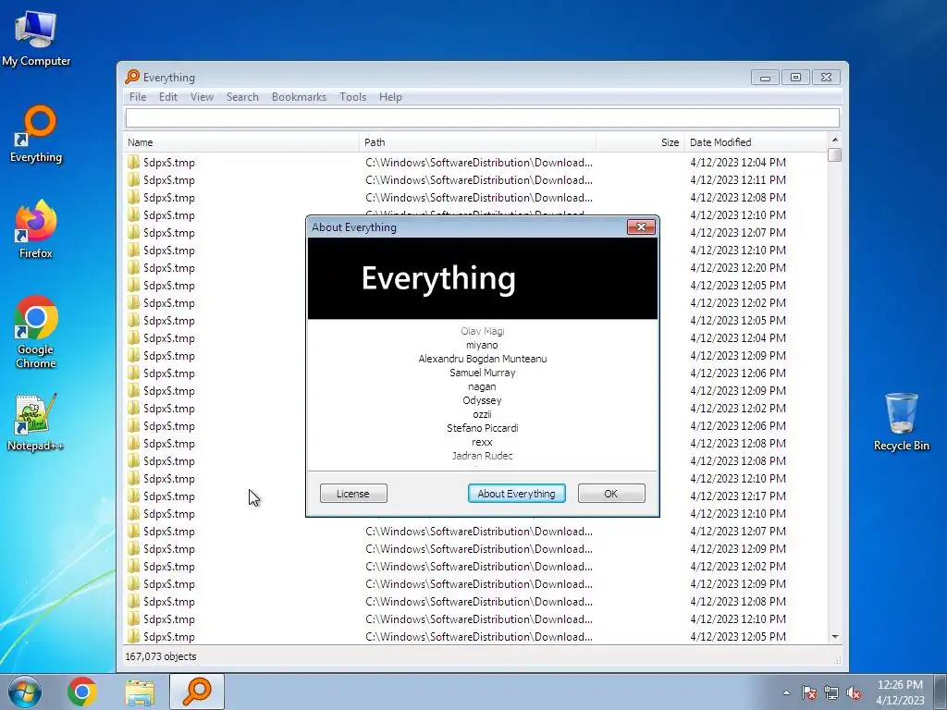Click Alexandru Bogdan Munteanu credit name

click(483, 359)
